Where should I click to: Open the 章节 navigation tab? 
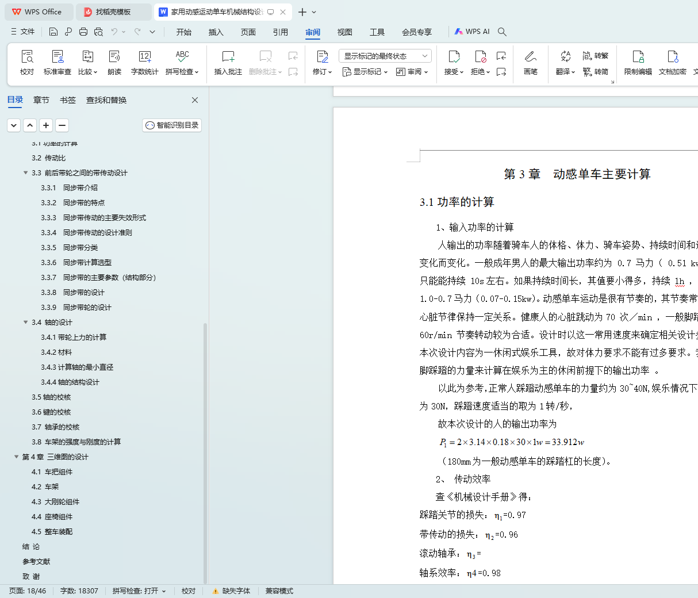[x=41, y=100]
